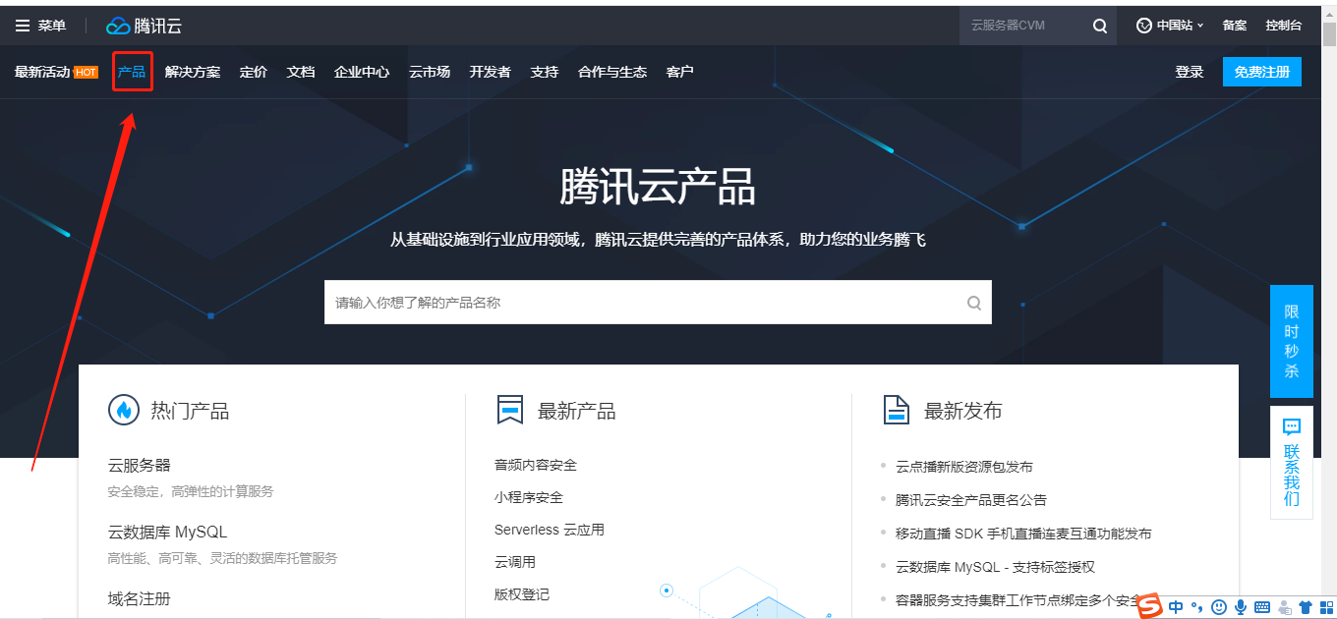The width and height of the screenshot is (1337, 619).
Task: Open 云点播新版资源包发布 announcement
Action: coord(964,467)
